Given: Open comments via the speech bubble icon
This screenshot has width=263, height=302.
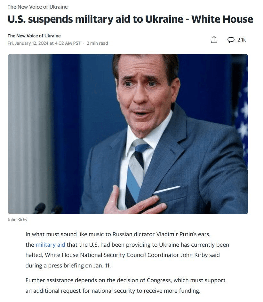Looking at the screenshot, I should [231, 40].
